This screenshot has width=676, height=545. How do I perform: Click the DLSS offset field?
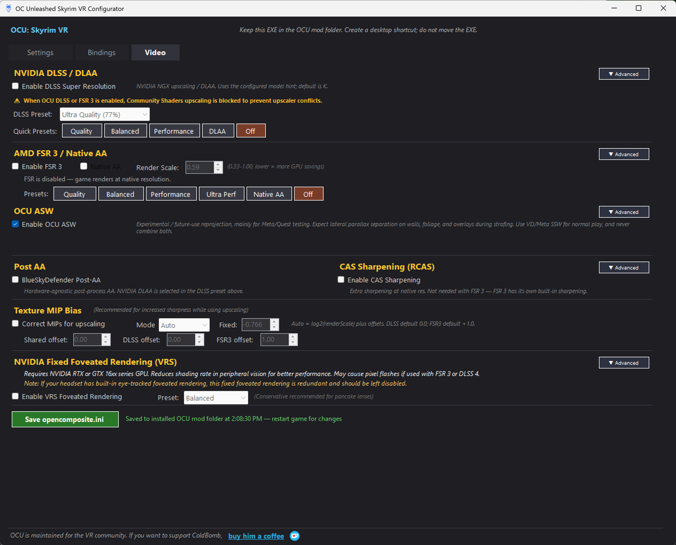181,340
